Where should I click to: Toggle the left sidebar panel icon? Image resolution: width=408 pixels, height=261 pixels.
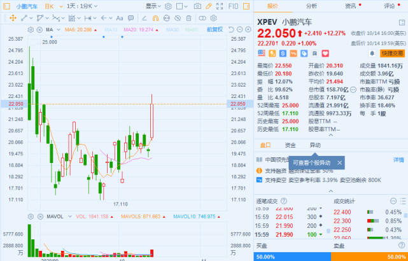point(6,6)
